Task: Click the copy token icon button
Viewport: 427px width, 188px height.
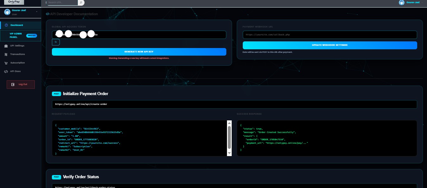Action: pyautogui.click(x=56, y=42)
